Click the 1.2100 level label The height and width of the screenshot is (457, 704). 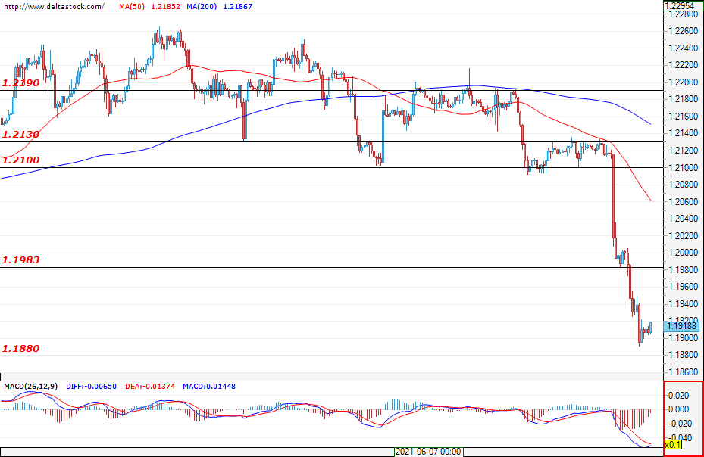pyautogui.click(x=20, y=160)
